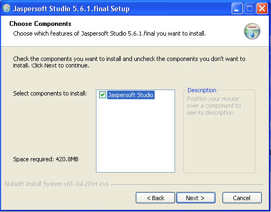271x212 pixels.
Task: Click the 'Choose which features' subtitle text
Action: 109,33
